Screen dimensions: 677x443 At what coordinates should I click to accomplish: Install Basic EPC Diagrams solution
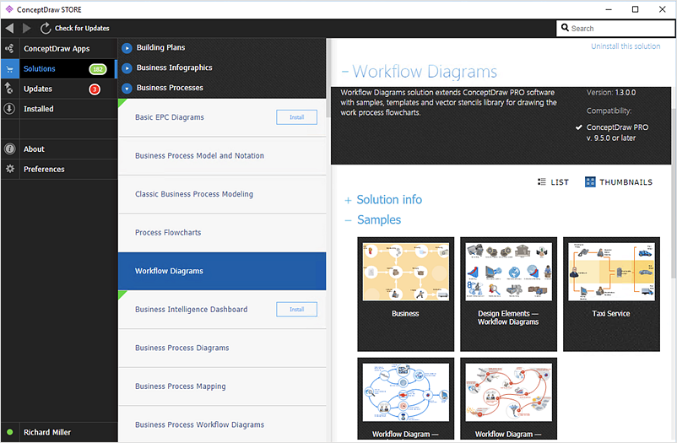click(296, 117)
